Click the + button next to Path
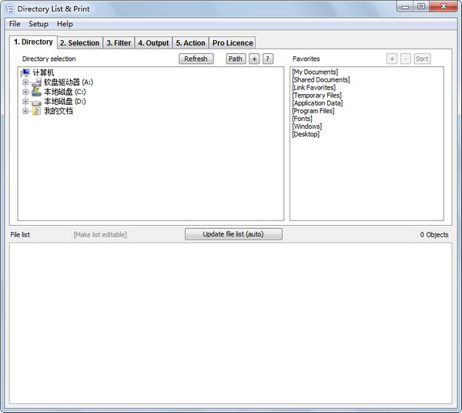 [x=254, y=59]
